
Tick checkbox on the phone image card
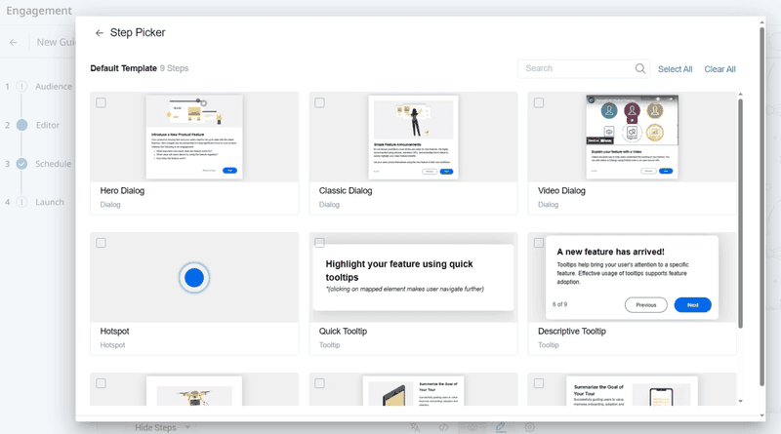click(x=539, y=383)
